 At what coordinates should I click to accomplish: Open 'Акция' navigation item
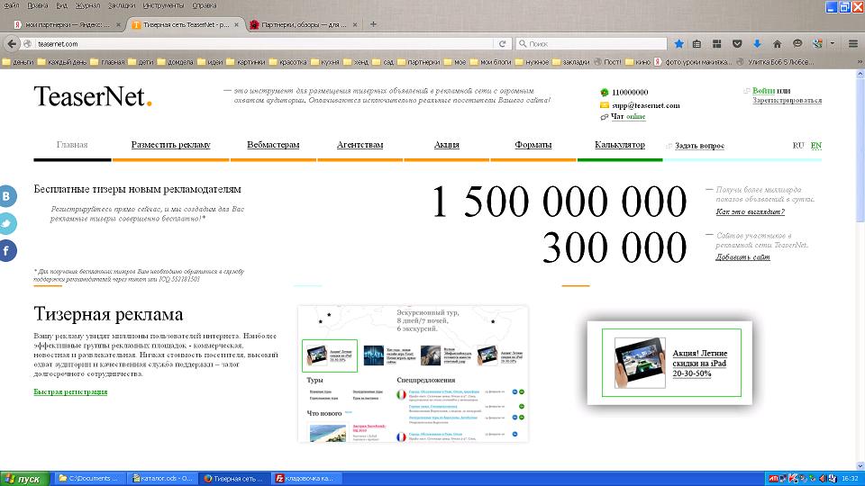coord(446,145)
